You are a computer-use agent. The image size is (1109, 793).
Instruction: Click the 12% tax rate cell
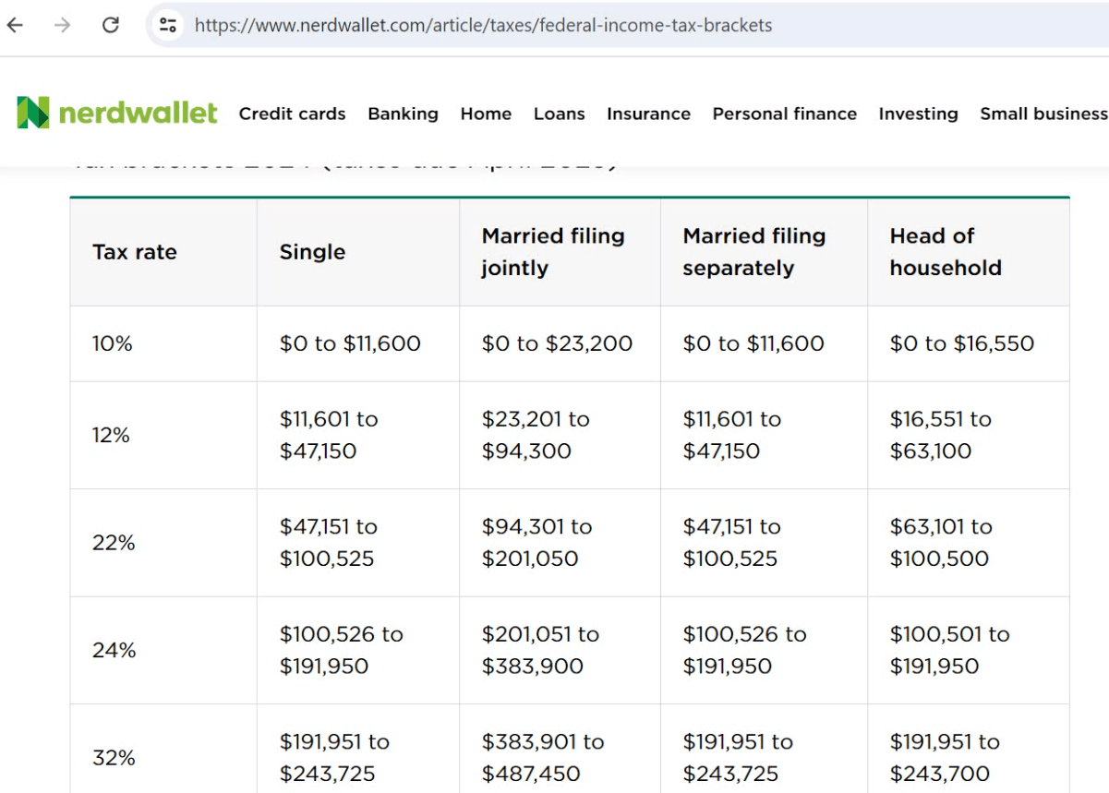pos(163,435)
